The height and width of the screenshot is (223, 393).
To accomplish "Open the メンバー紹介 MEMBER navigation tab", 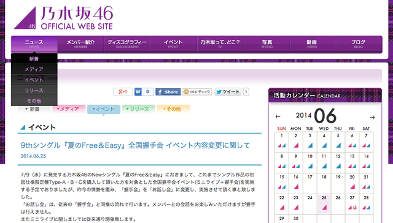I will [x=80, y=44].
